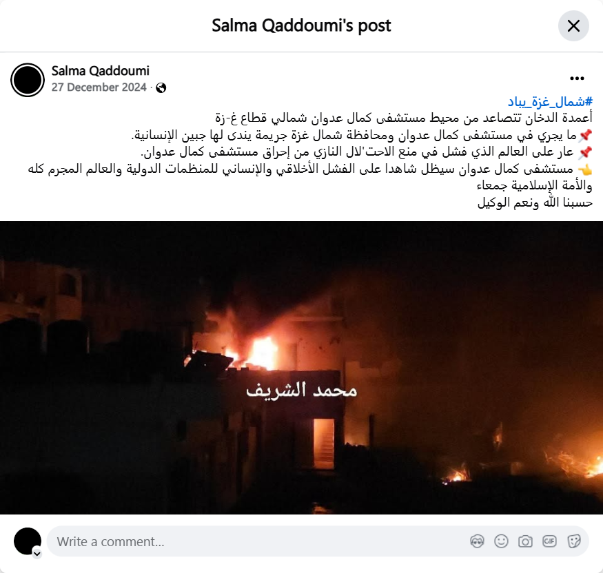Screen dimensions: 603x573
Task: Click the commenter avatar beside comment box
Action: (x=28, y=541)
